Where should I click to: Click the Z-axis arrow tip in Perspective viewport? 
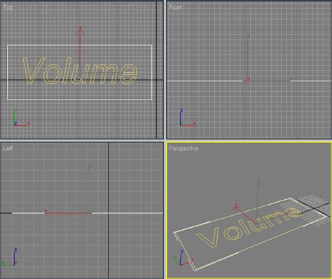258,184
